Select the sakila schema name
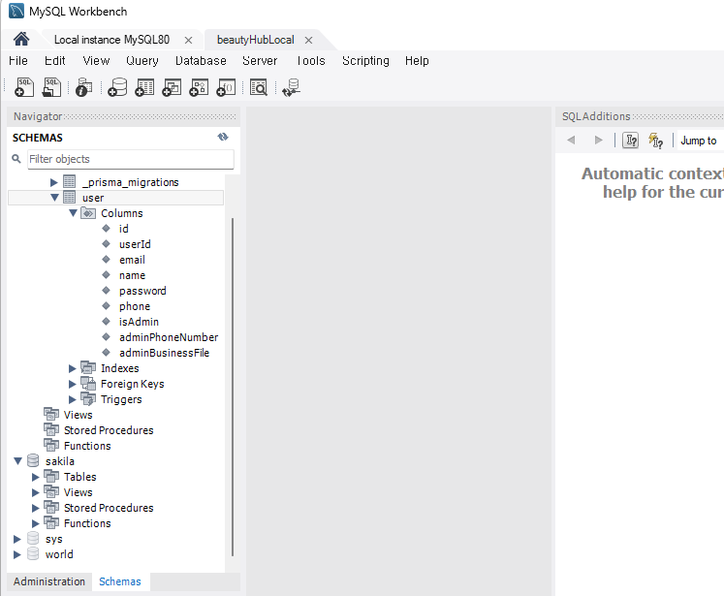 point(59,461)
